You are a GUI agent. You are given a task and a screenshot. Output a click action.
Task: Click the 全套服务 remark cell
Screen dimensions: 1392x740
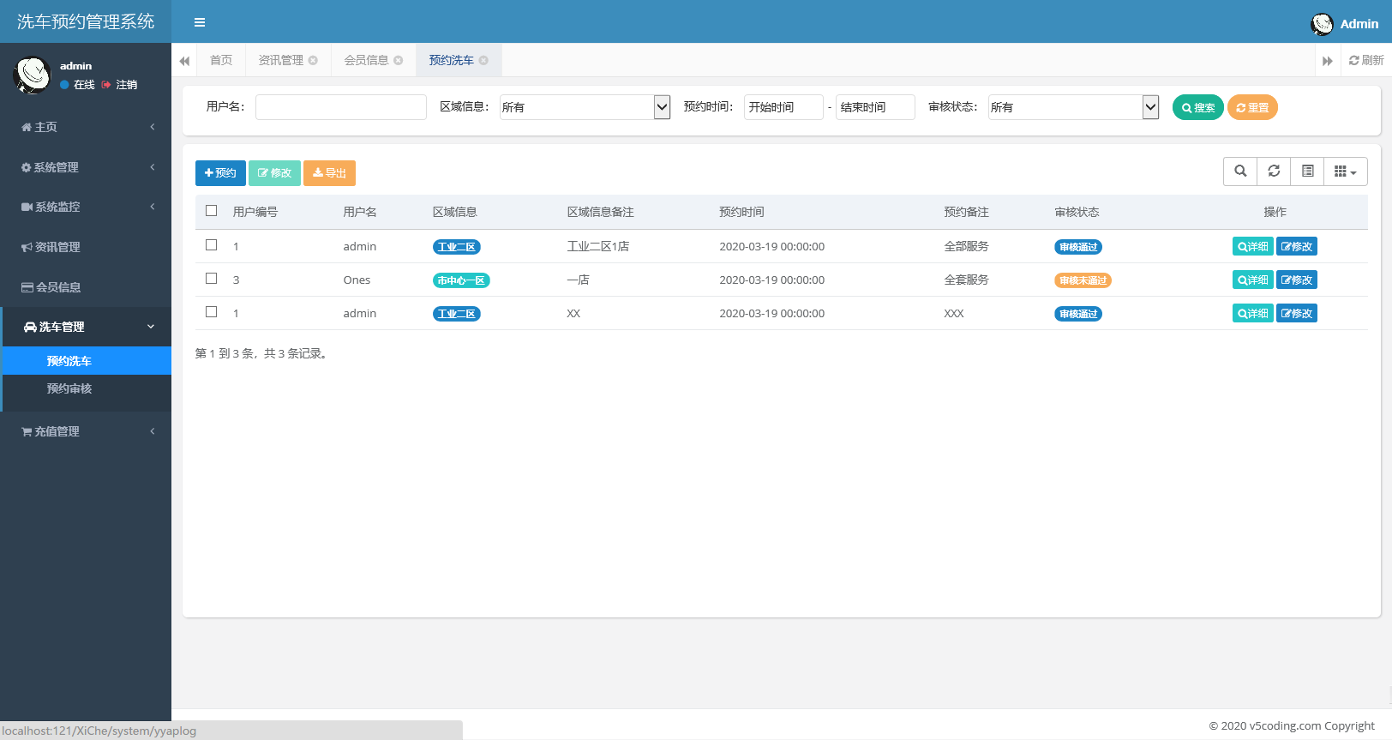[x=966, y=280]
